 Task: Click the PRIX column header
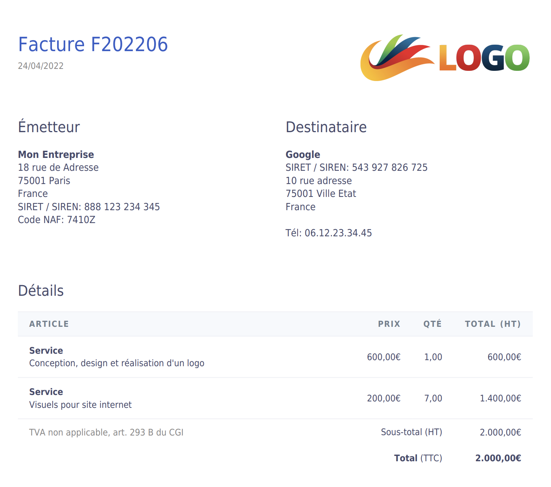coord(389,324)
